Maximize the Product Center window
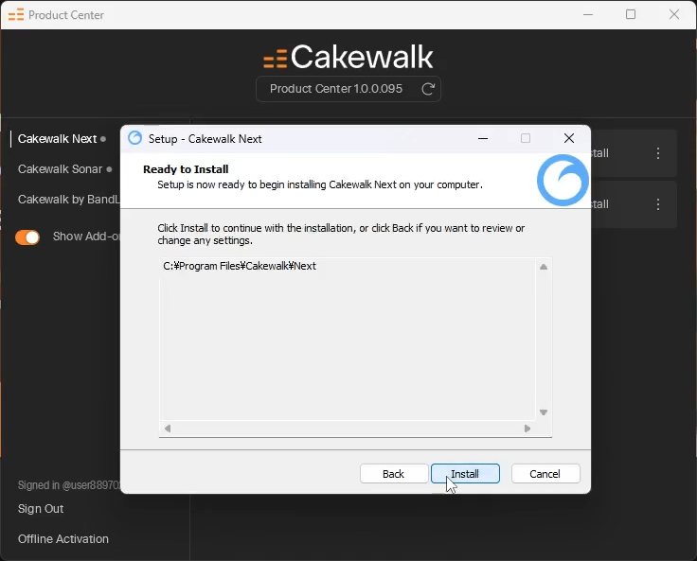 pyautogui.click(x=631, y=14)
